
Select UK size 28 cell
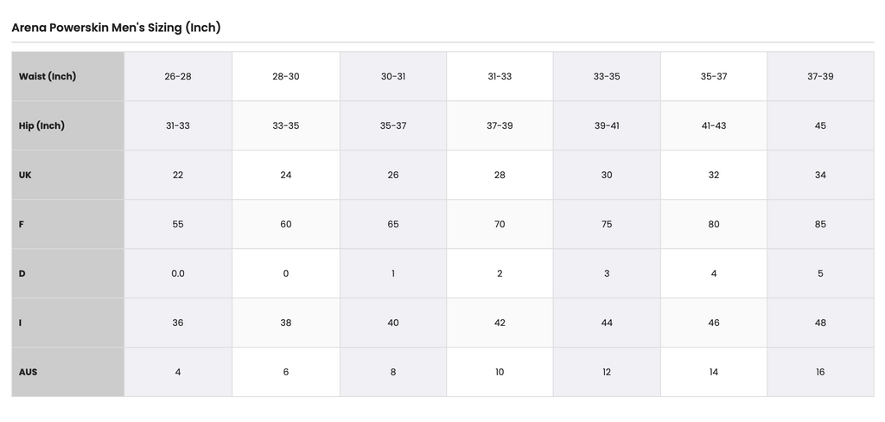pos(500,175)
